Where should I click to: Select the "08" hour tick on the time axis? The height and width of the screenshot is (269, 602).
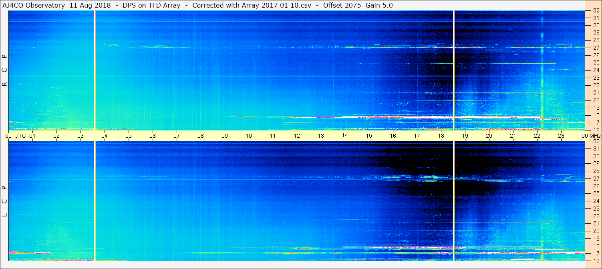pos(201,136)
